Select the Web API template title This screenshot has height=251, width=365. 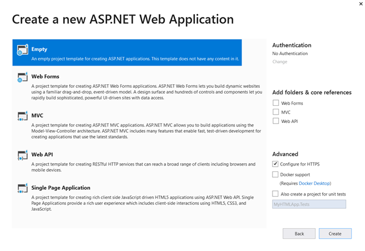point(42,154)
